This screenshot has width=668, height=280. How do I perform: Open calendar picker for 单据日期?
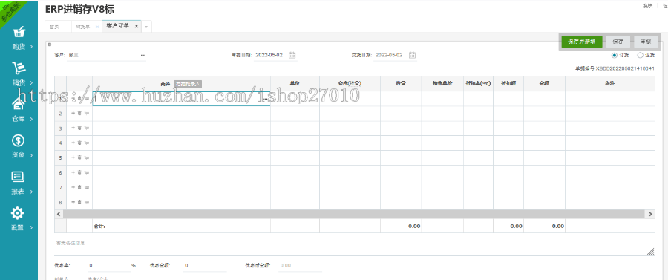pos(292,55)
